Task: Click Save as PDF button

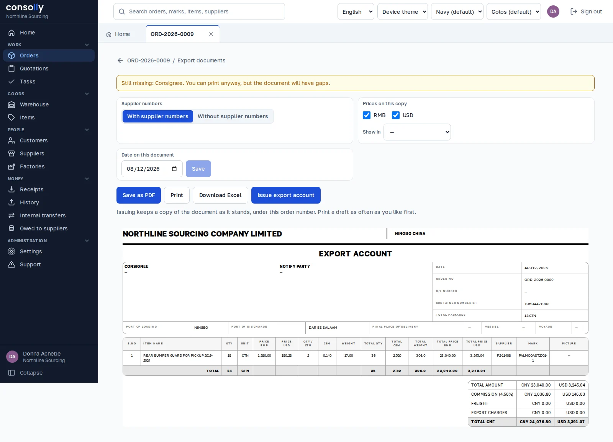Action: [x=139, y=195]
